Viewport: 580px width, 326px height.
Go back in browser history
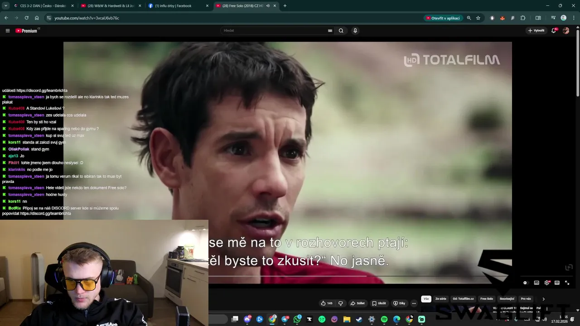[6, 18]
